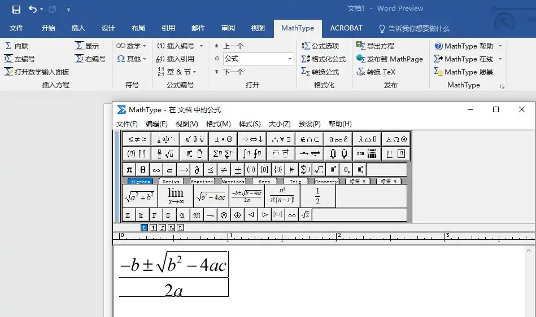This screenshot has width=536, height=317.
Task: Expand MathType 在线 dropdown arrow
Action: 500,59
